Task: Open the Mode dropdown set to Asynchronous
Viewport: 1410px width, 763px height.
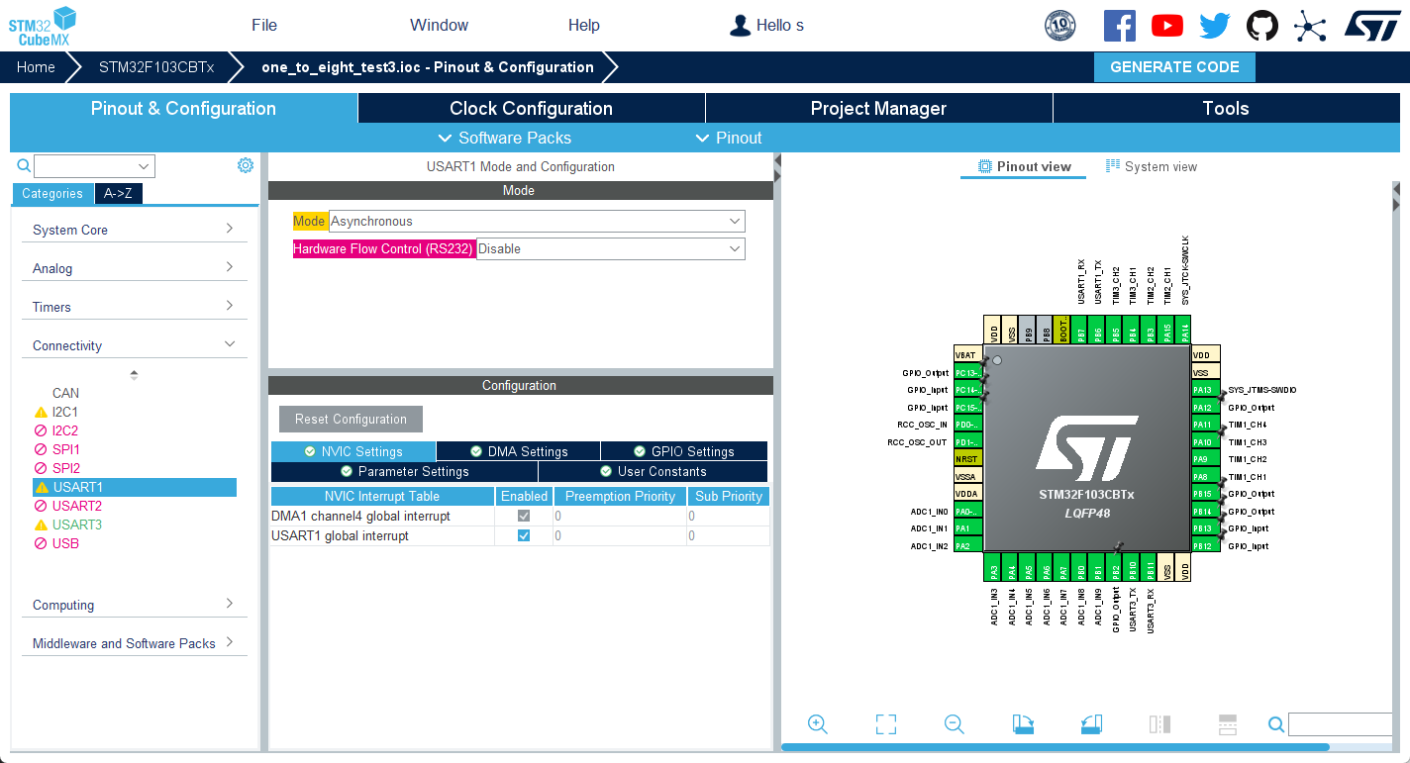Action: point(537,221)
